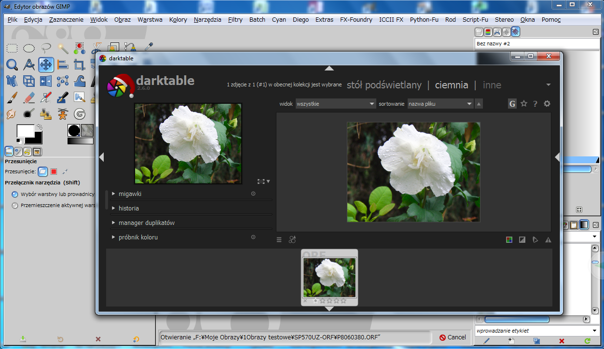Click foreground white color swatch
Image resolution: width=604 pixels, height=349 pixels.
pos(26,131)
